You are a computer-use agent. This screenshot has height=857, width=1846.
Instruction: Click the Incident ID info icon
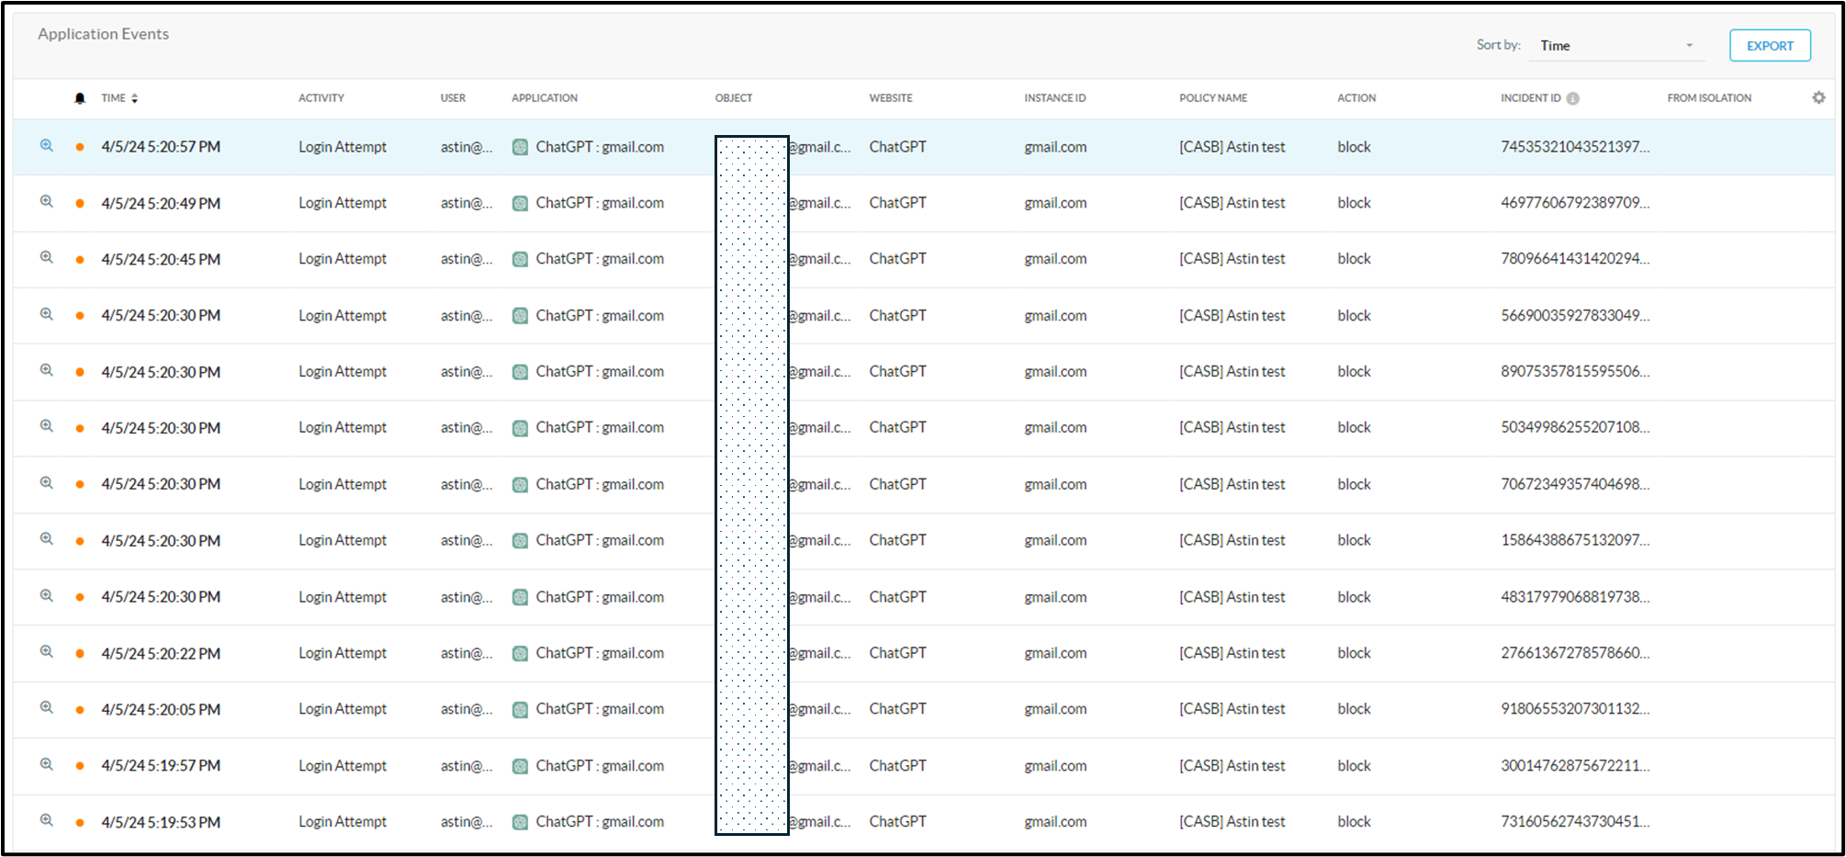tap(1573, 98)
